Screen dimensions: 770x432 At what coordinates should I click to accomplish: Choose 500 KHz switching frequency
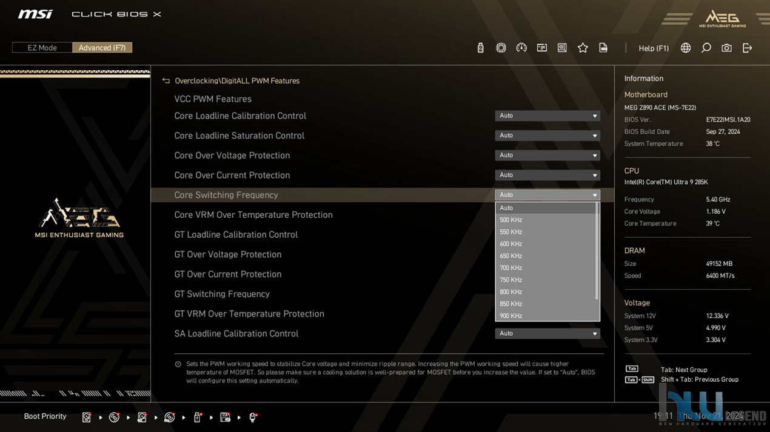tap(546, 220)
